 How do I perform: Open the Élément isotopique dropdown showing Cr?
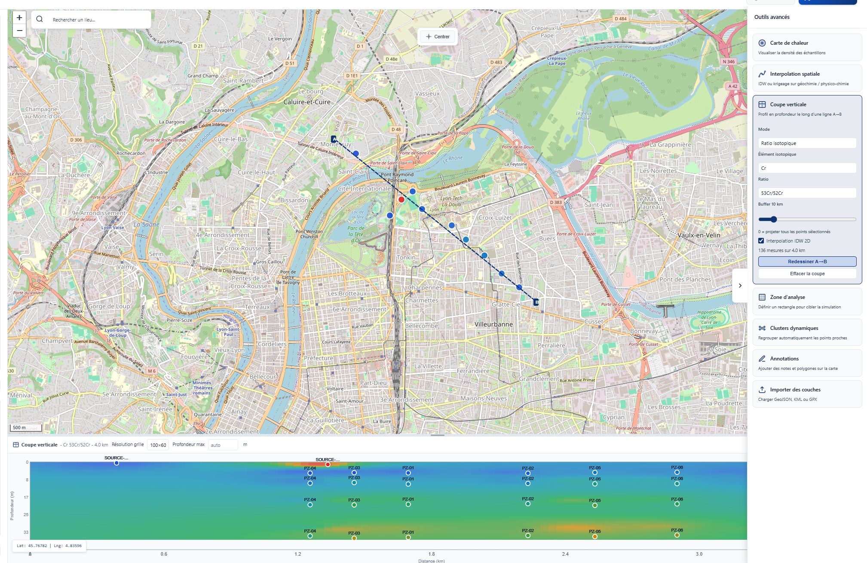click(807, 168)
